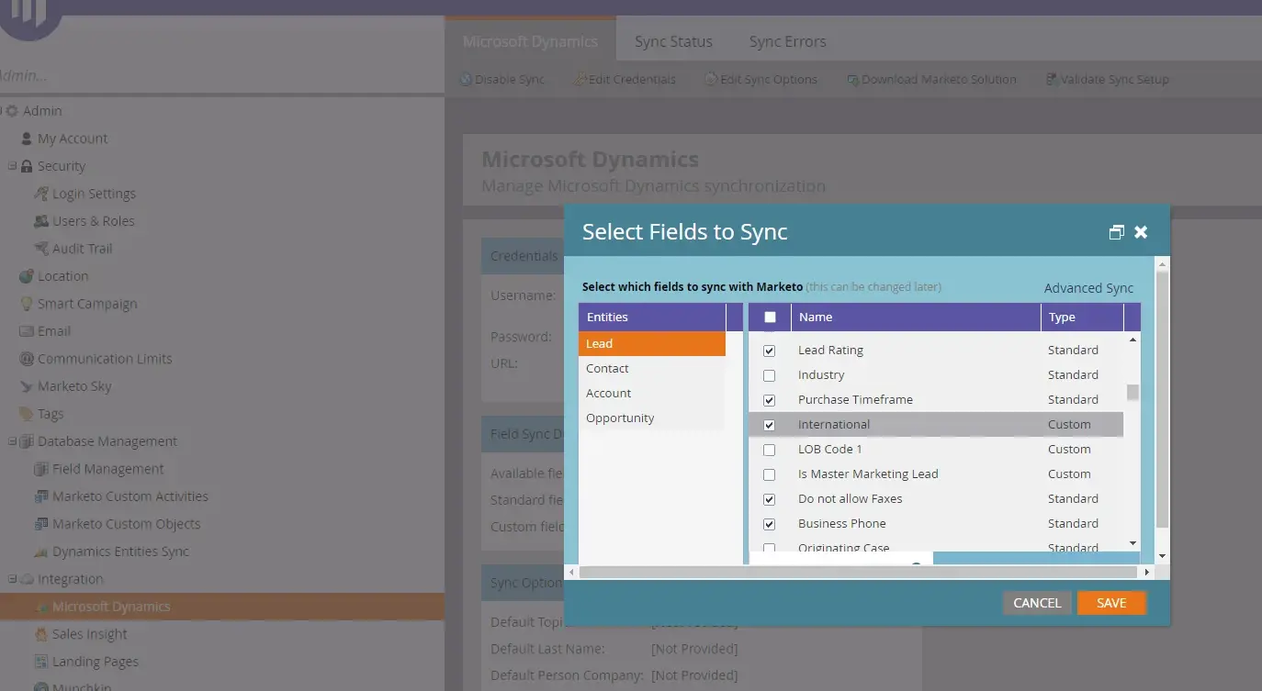The height and width of the screenshot is (691, 1262).
Task: Click the Login Settings icon
Action: [x=41, y=194]
